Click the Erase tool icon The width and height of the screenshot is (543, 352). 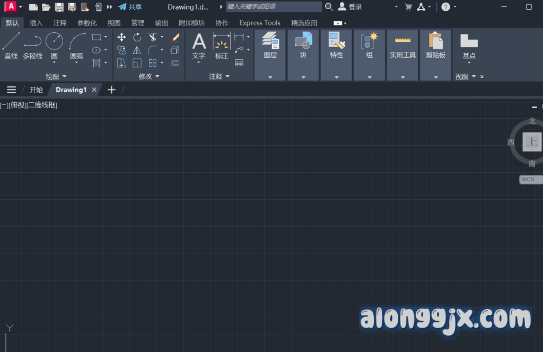(x=176, y=37)
